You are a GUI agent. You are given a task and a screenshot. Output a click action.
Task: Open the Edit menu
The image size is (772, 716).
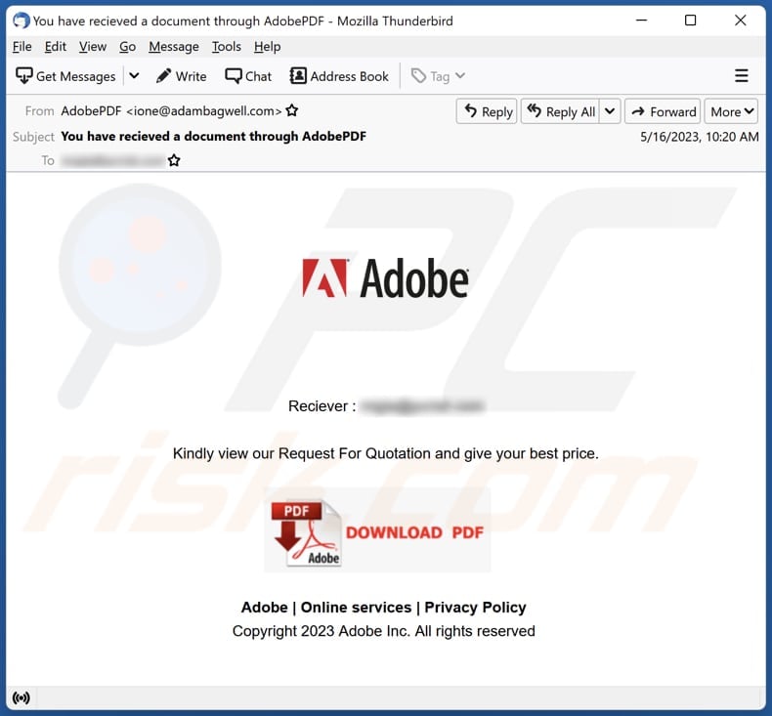tap(55, 47)
